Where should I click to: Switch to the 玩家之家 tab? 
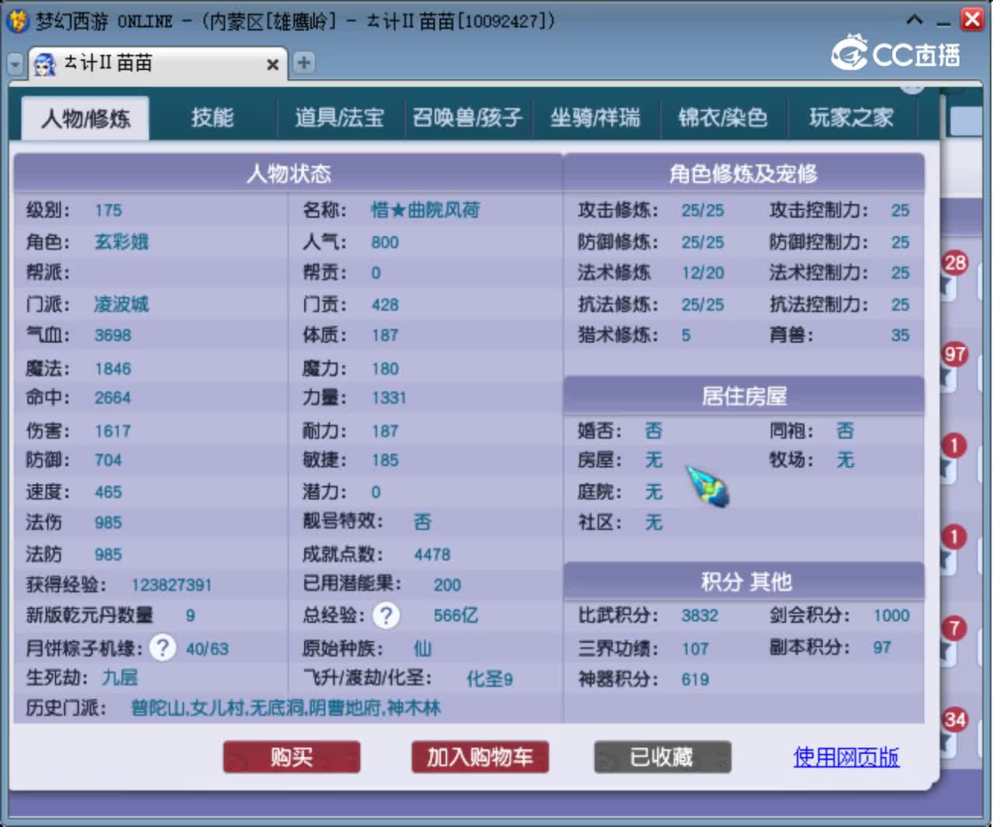pos(851,118)
